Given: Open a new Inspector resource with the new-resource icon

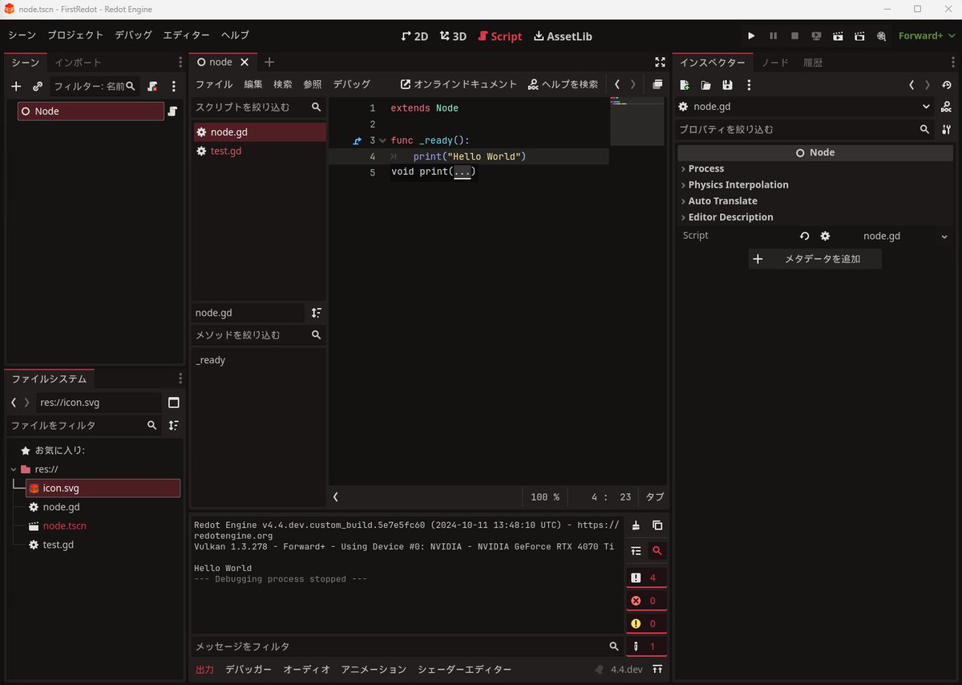Looking at the screenshot, I should [x=685, y=84].
